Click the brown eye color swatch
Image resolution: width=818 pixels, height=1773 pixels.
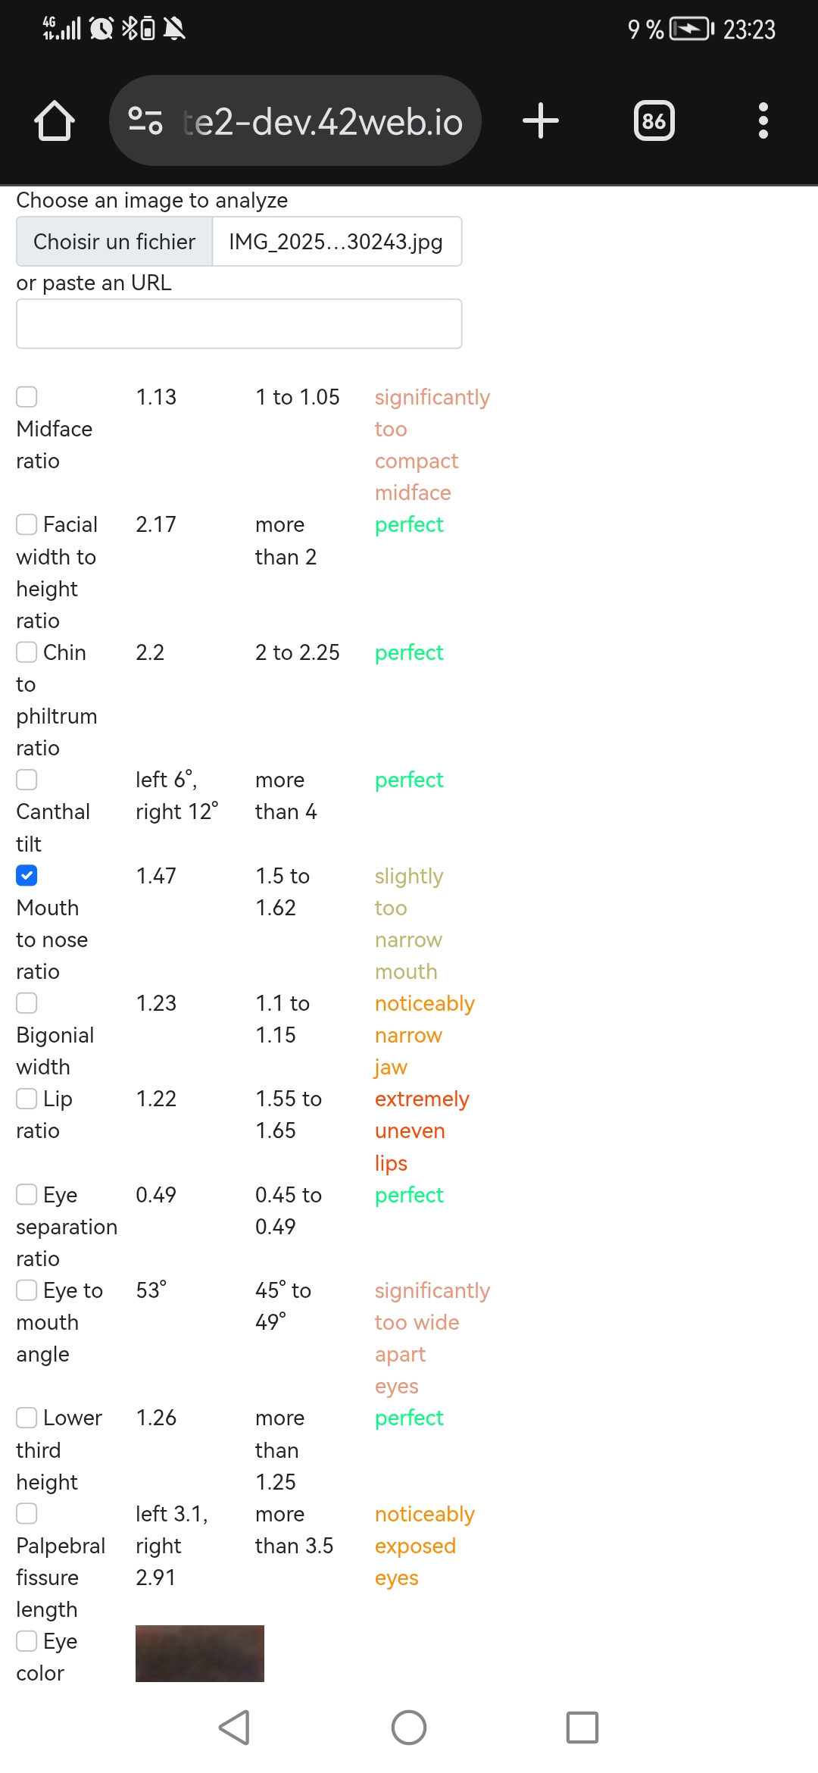pyautogui.click(x=199, y=1653)
